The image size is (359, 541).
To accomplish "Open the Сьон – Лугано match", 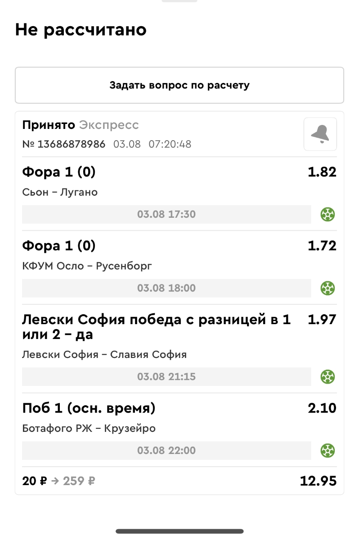I will [60, 193].
